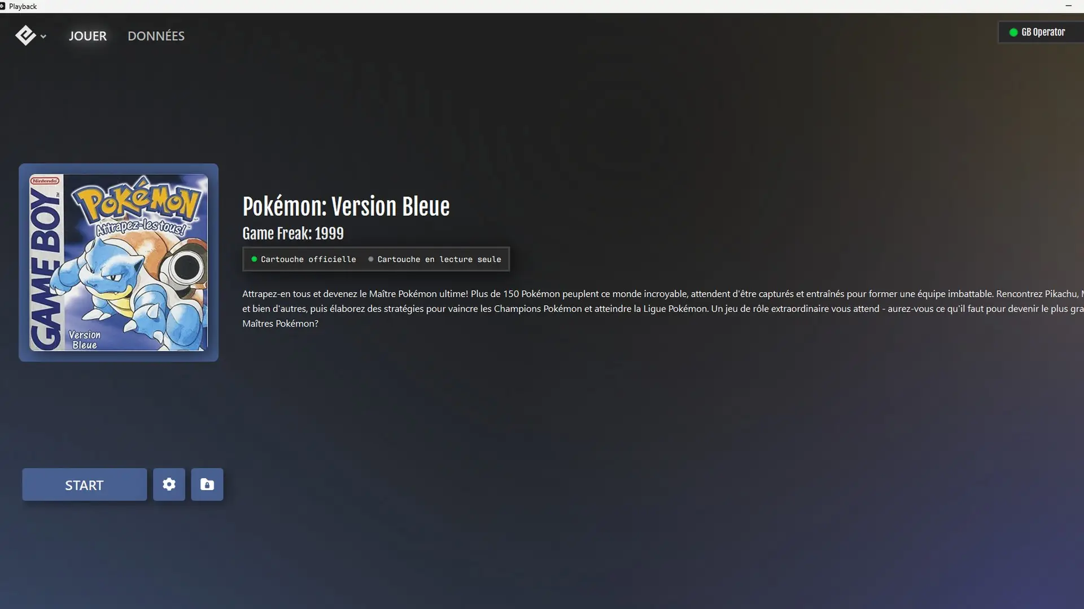The image size is (1084, 609).
Task: Click the Game Freak: 1999 subtitle
Action: pyautogui.click(x=293, y=233)
